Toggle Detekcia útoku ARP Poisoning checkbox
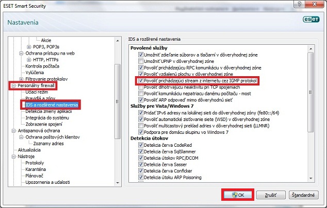 (141, 178)
